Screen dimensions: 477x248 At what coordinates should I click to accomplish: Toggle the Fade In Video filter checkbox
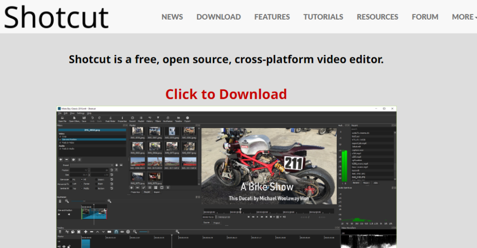60,143
